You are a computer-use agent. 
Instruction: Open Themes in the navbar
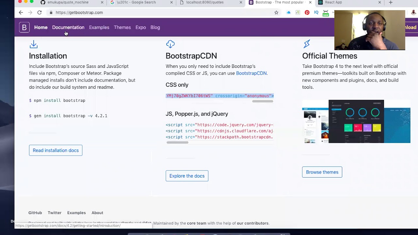(122, 27)
